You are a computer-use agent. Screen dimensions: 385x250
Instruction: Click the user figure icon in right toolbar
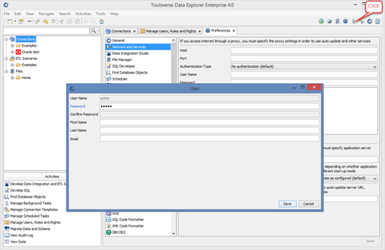click(x=353, y=21)
